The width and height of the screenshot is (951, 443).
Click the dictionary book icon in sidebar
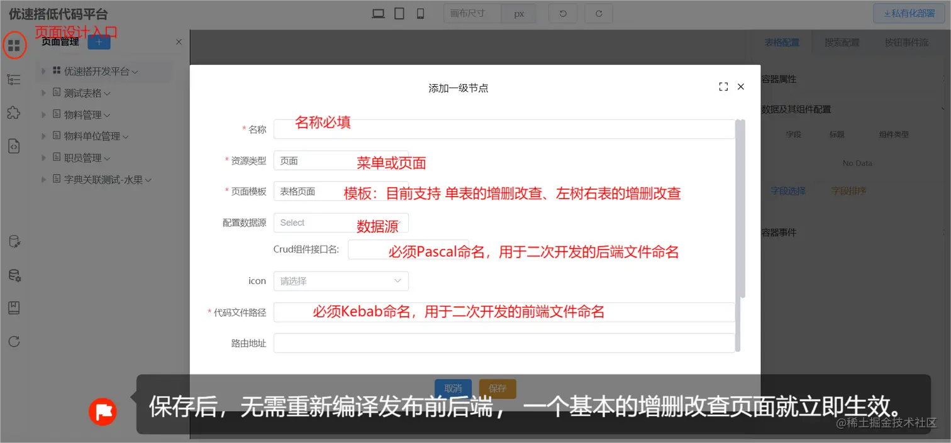coord(14,307)
